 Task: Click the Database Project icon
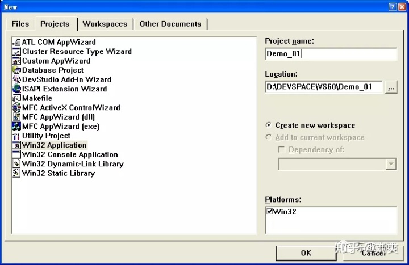16,70
